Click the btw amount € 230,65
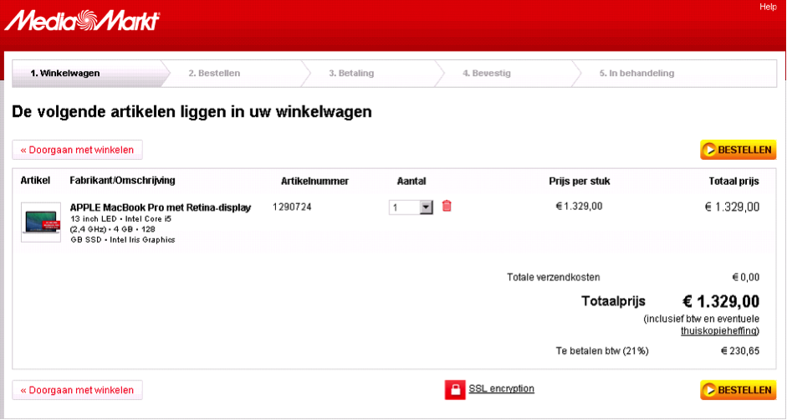This screenshot has height=420, width=787. point(740,351)
